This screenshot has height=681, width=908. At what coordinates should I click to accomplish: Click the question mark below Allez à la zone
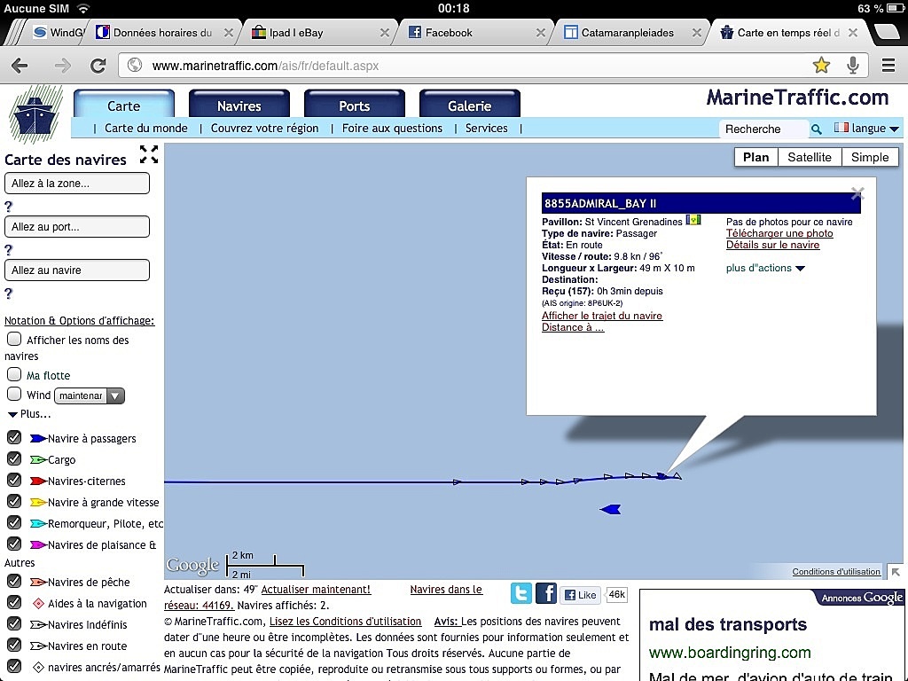click(x=8, y=206)
